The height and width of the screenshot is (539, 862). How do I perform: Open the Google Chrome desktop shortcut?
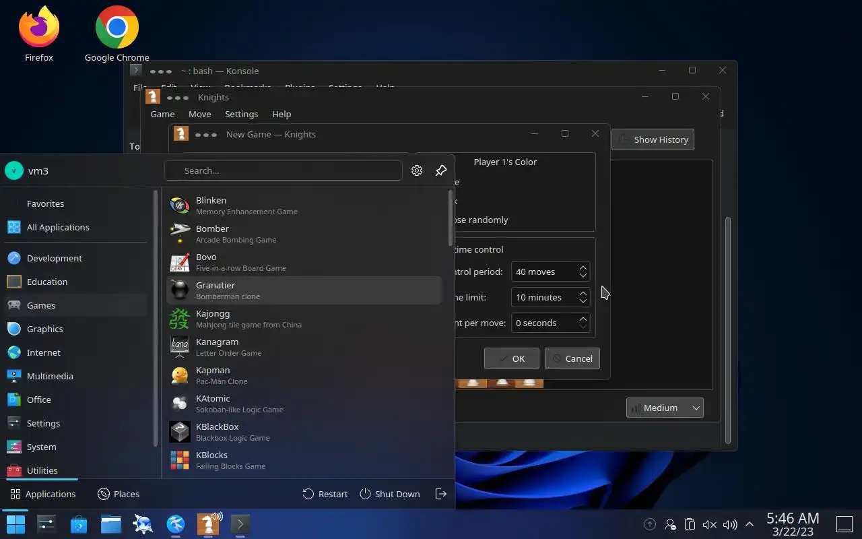tap(117, 34)
